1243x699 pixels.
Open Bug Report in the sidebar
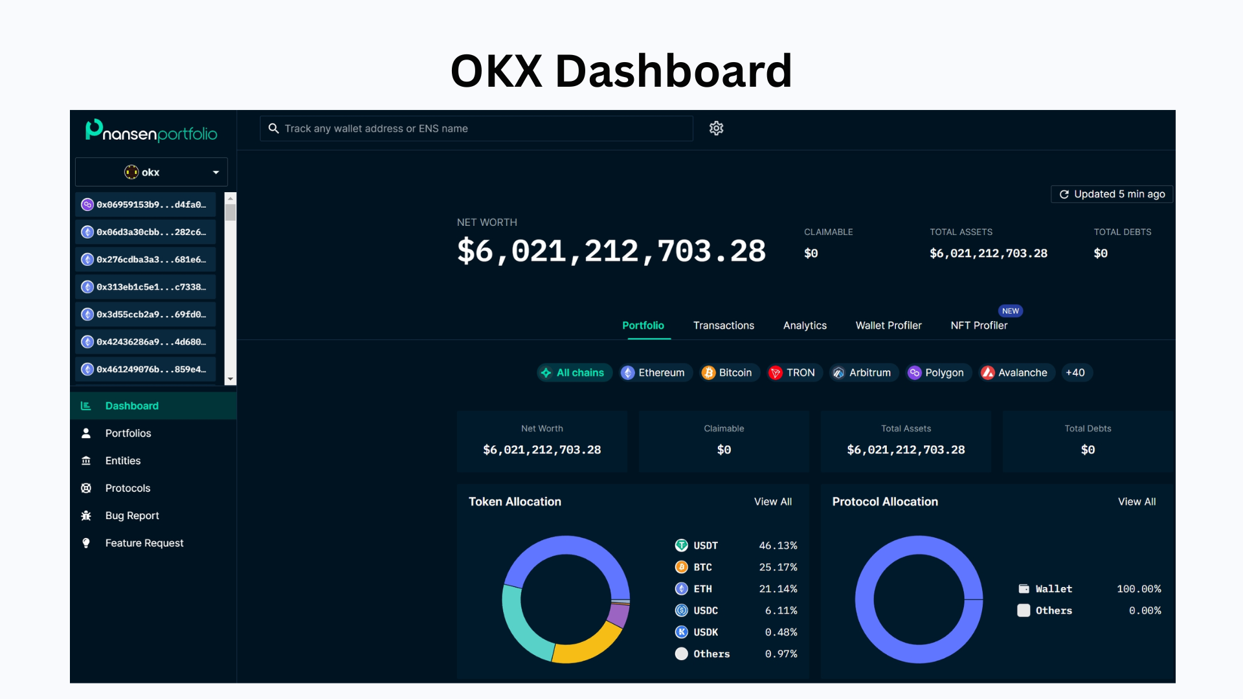(x=153, y=515)
